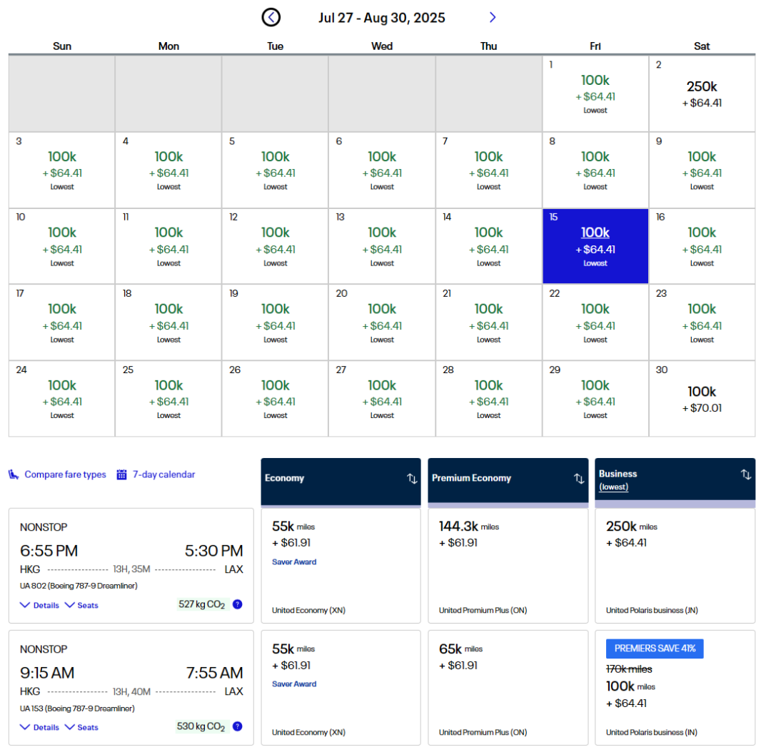Switch to the 7-day calendar view
The image size is (771, 747).
163,474
